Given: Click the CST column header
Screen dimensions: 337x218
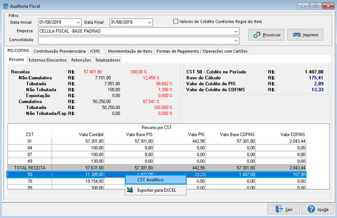Looking at the screenshot, I should 30,134.
